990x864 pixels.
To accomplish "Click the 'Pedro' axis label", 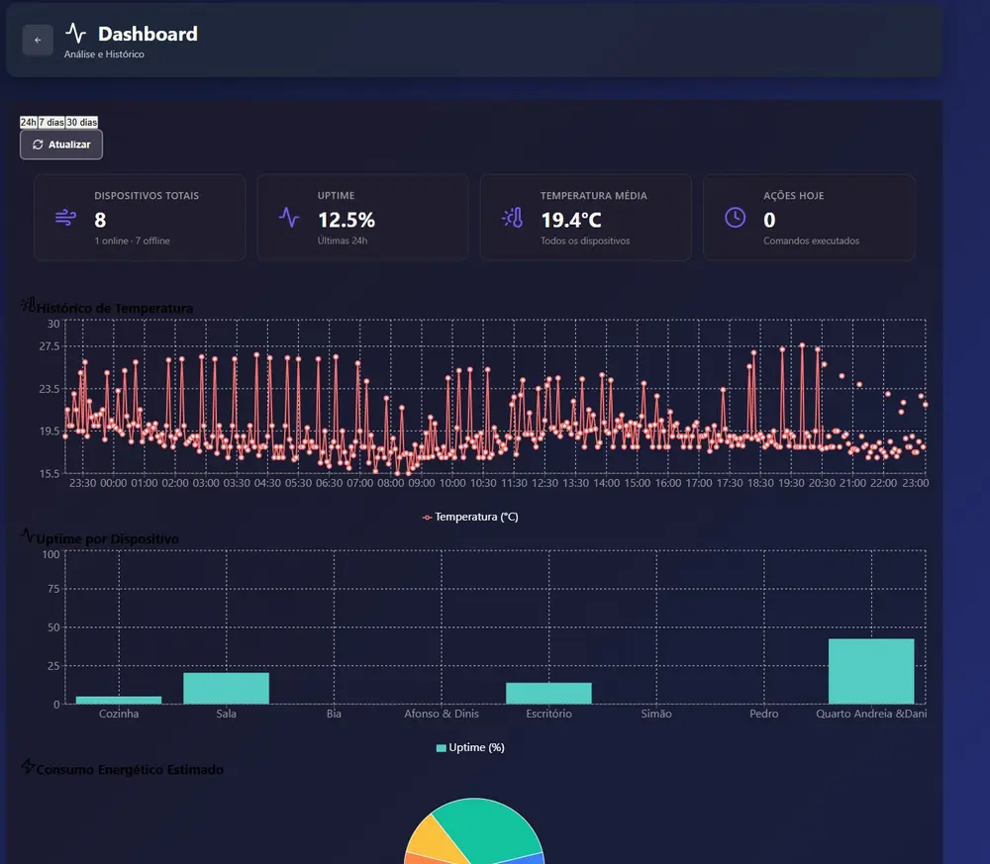I will coord(764,714).
